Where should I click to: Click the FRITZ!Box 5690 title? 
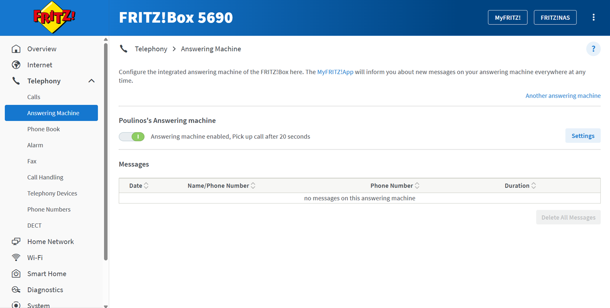point(176,17)
